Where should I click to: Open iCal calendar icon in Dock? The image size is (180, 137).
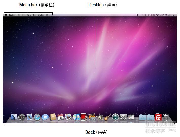pos(61,117)
